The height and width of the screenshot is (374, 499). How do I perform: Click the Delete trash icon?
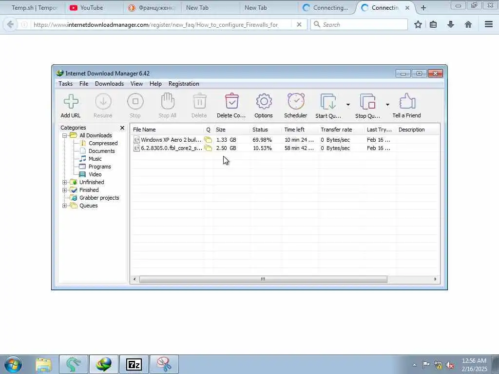[x=199, y=101]
